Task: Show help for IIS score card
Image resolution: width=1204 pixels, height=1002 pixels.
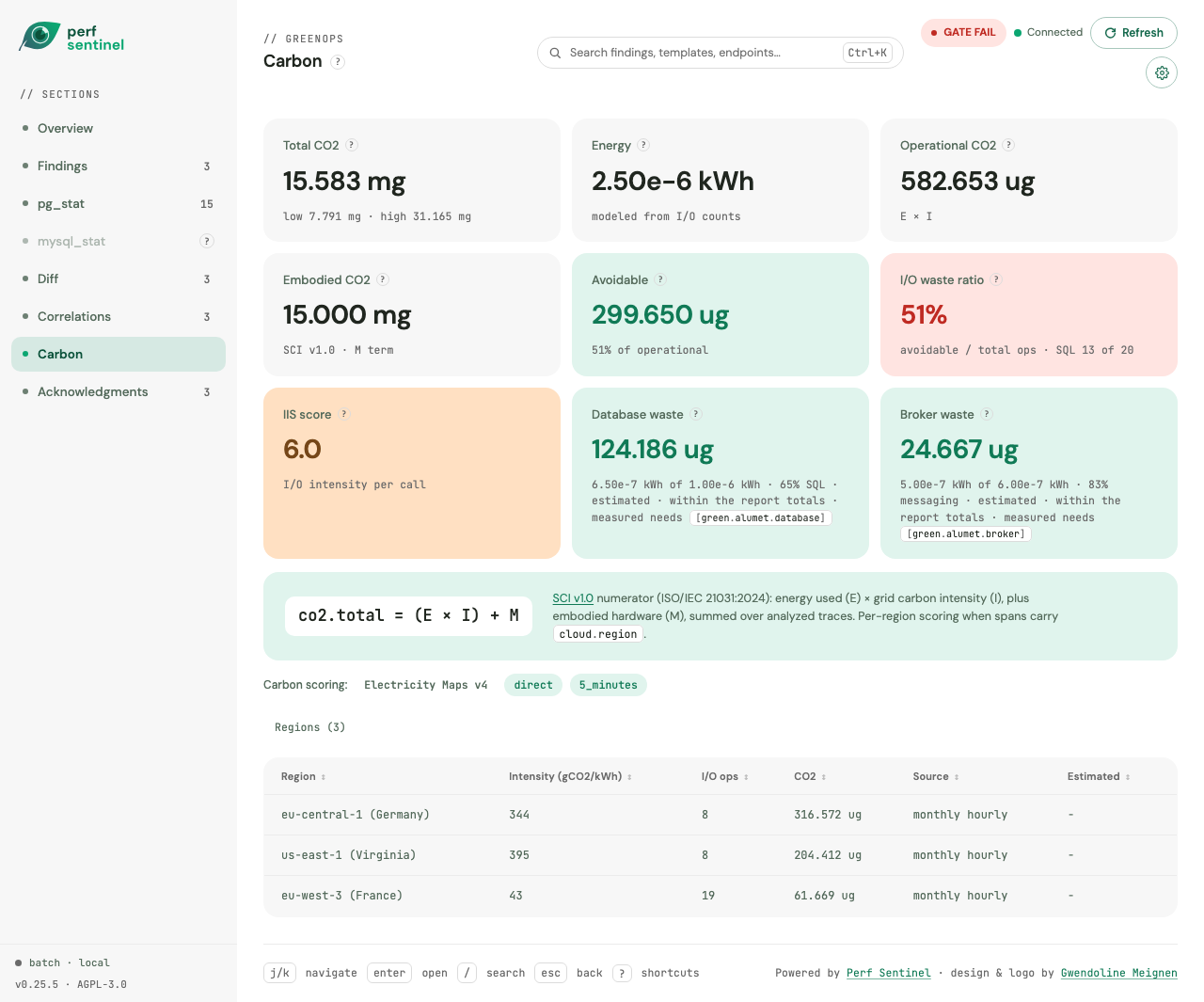Action: pyautogui.click(x=344, y=414)
